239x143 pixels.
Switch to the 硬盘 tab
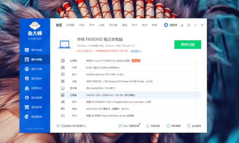[x=125, y=25]
